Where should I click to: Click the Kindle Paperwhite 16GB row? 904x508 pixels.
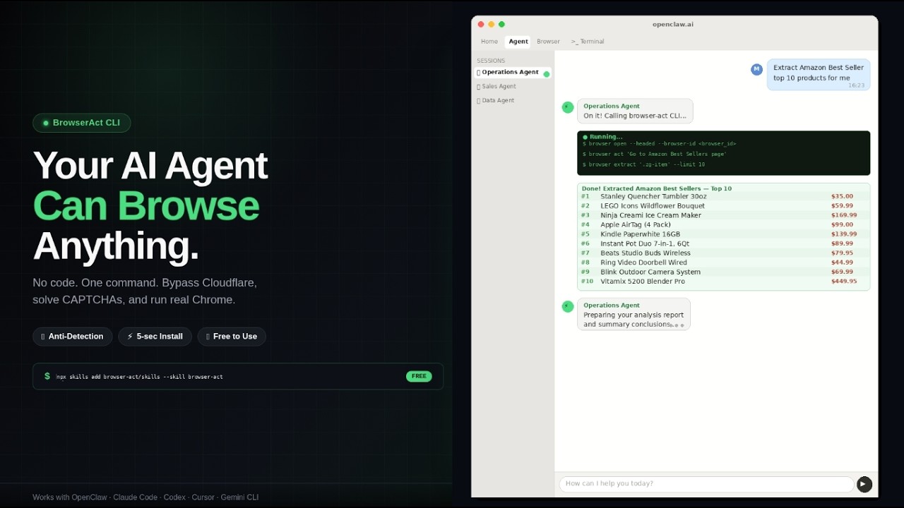pyautogui.click(x=723, y=234)
